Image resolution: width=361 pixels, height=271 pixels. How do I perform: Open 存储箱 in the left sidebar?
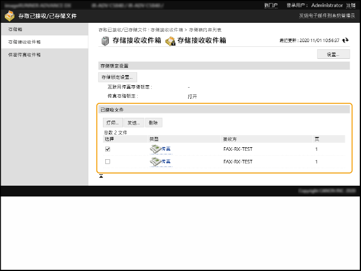(x=16, y=29)
